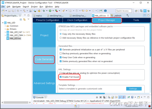152x109 pixels.
Task: Click the Debug bug icon in toolbar
Action: pyautogui.click(x=44, y=11)
